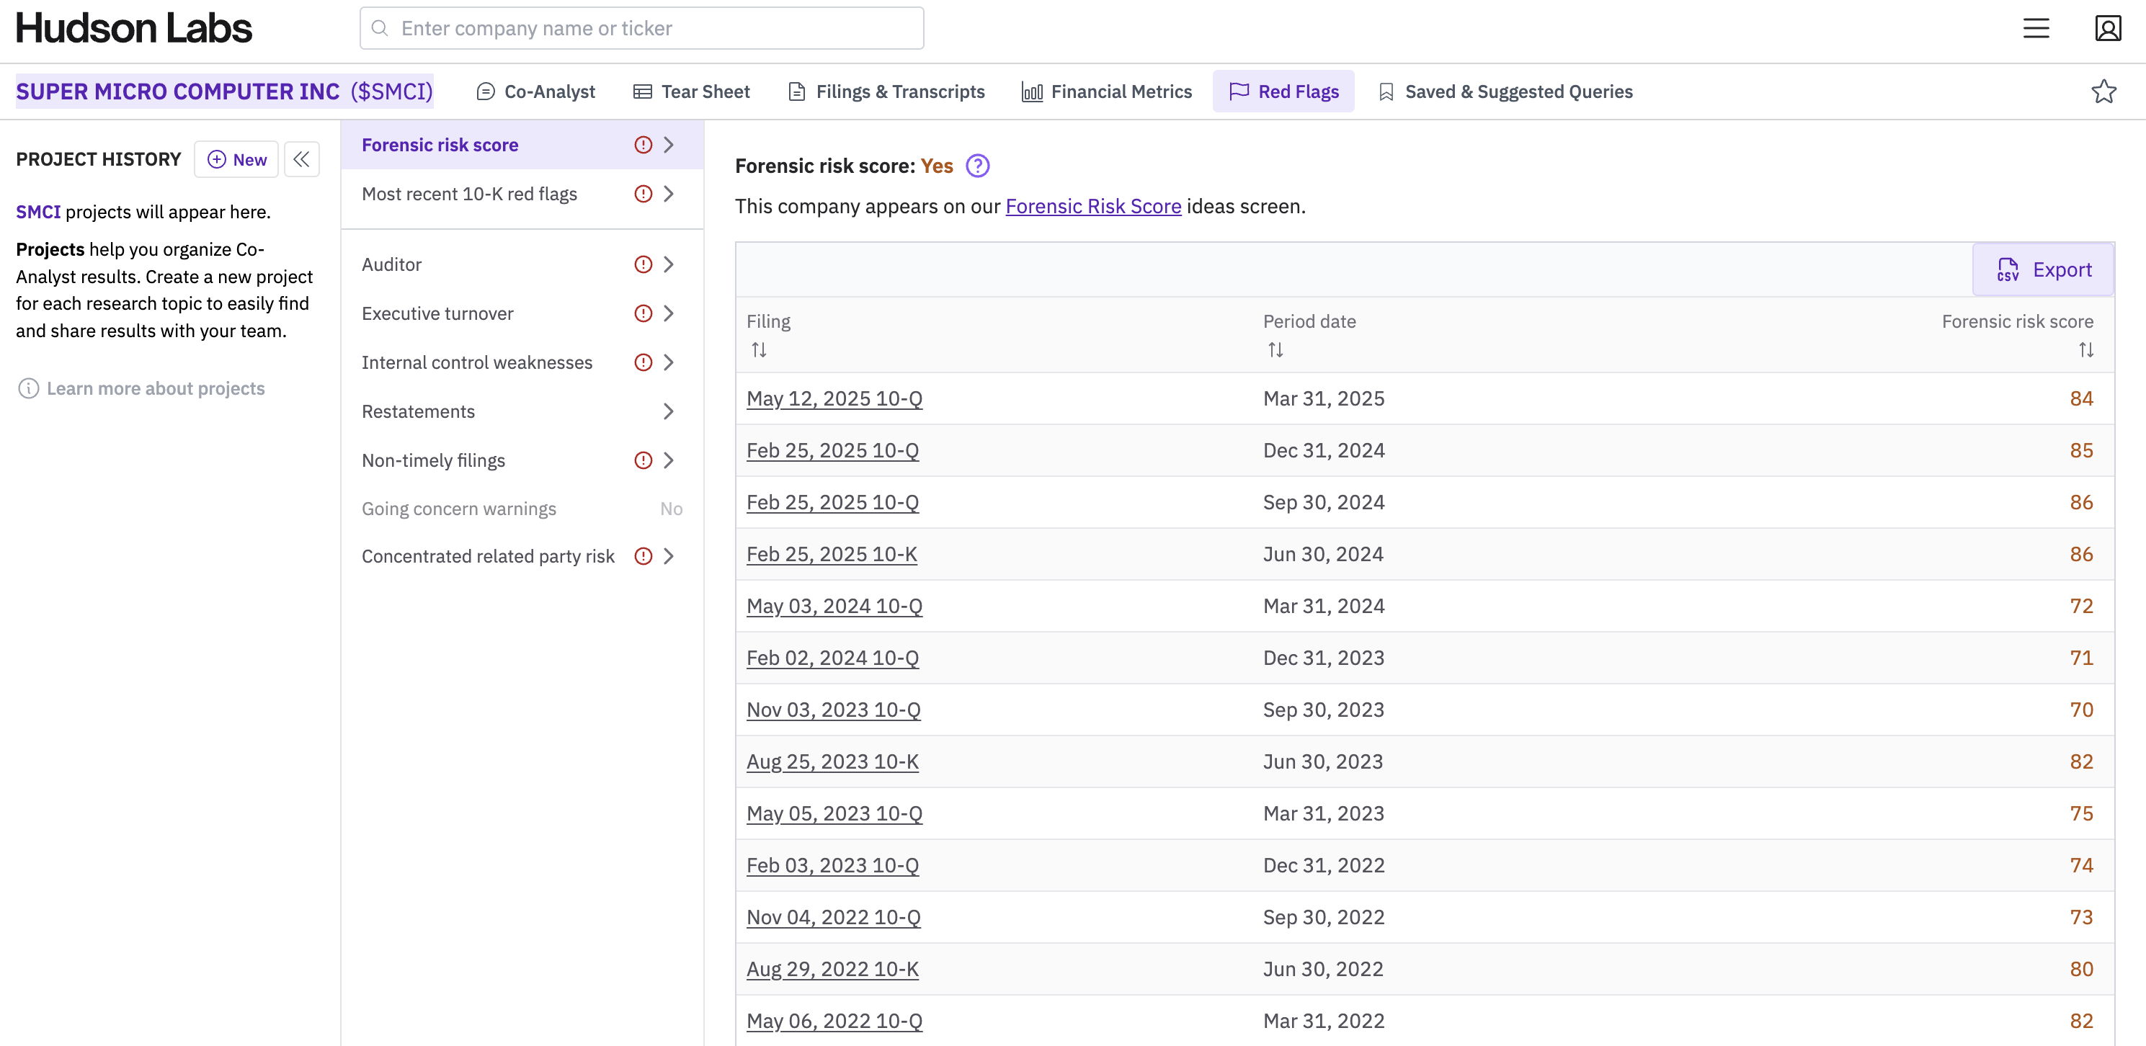Open the user account profile icon

click(2108, 28)
